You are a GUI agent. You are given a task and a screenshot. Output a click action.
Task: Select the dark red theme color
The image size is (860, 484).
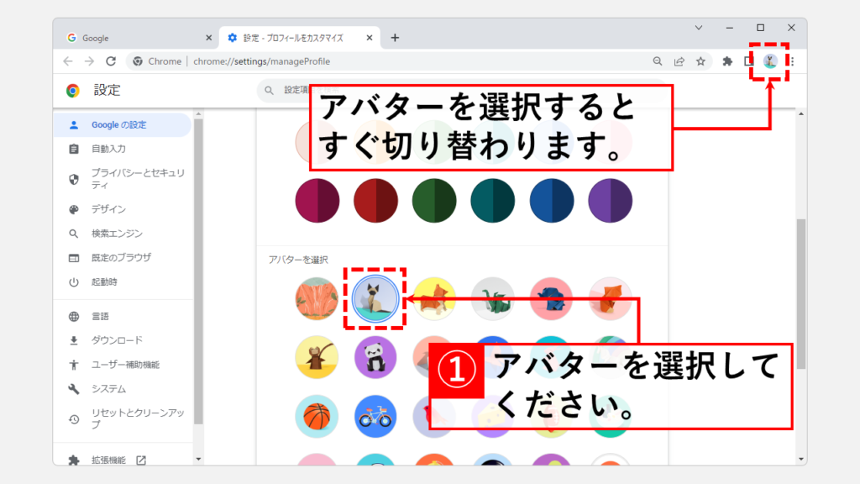tap(375, 200)
